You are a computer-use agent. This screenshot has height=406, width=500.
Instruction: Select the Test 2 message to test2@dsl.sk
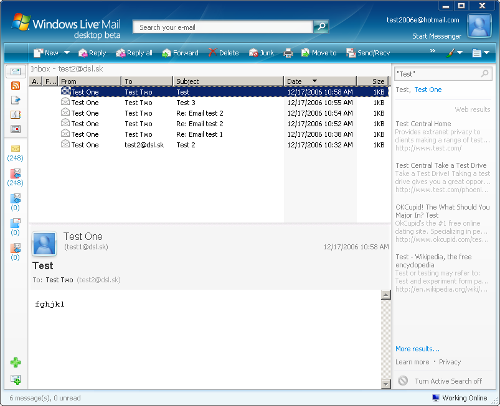click(x=209, y=145)
